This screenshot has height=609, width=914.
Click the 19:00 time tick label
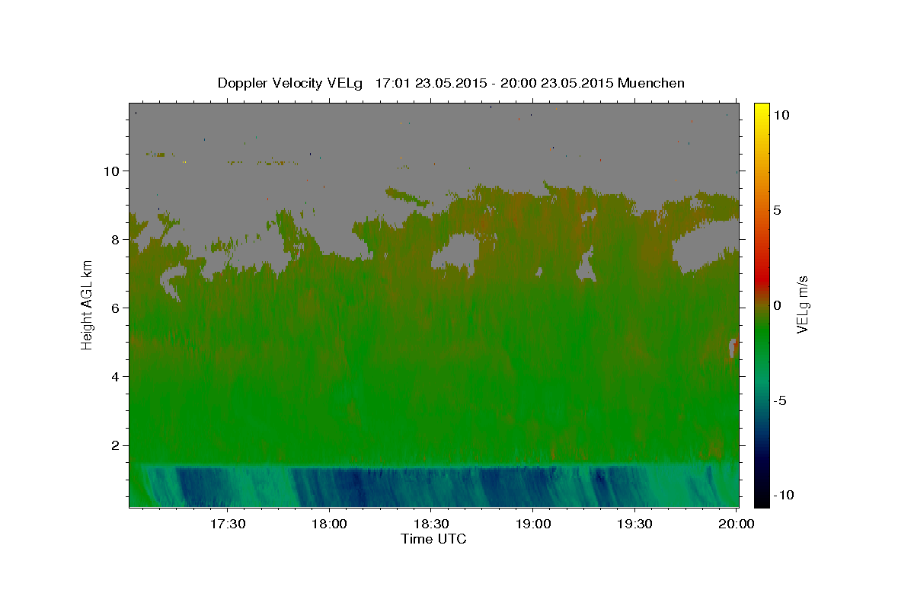(x=533, y=525)
